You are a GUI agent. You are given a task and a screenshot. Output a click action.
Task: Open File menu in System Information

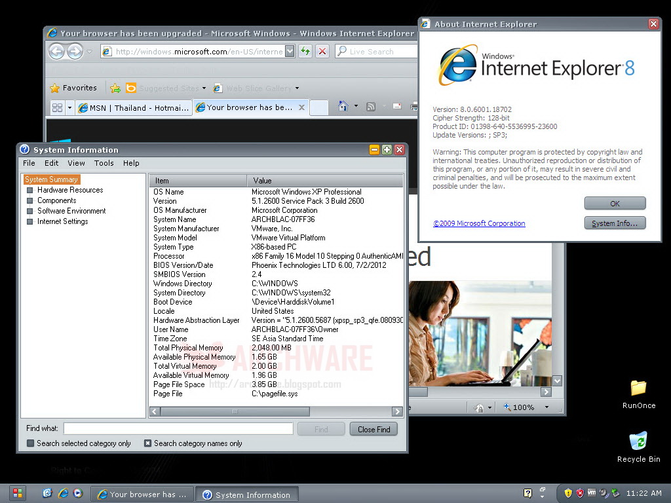(29, 163)
